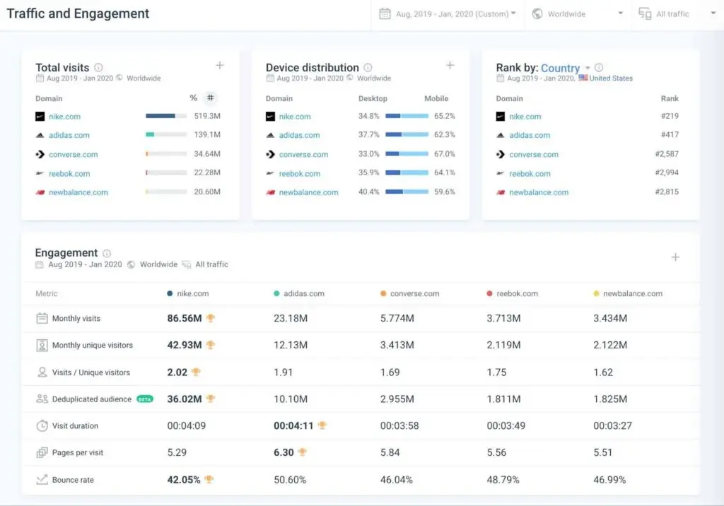Click the Device distribution info icon
This screenshot has width=724, height=506.
[x=367, y=67]
